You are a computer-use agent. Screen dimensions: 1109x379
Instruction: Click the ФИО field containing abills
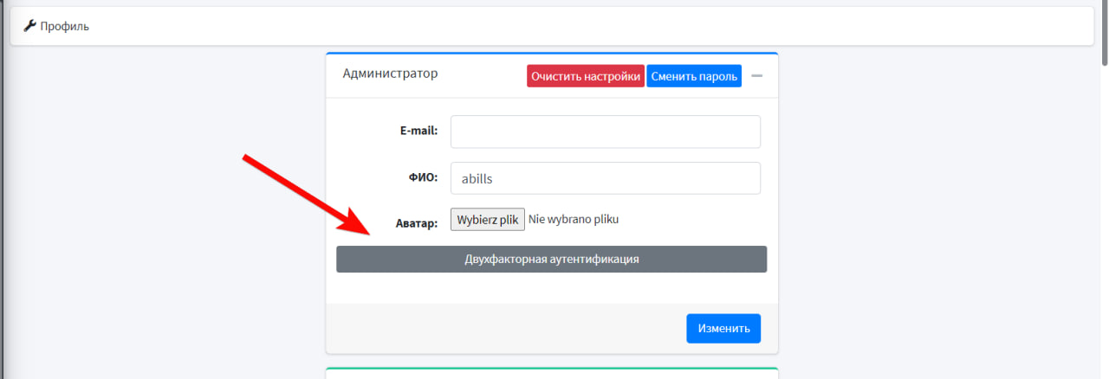click(x=605, y=178)
